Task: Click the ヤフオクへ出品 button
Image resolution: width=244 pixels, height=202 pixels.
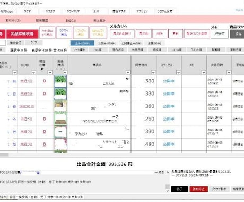Action: click(81, 32)
